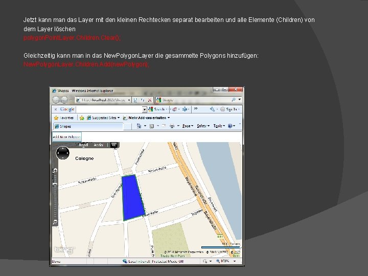Collapse the map navigation bar
Image resolution: width=368 pixels, height=276 pixels.
[114, 145]
